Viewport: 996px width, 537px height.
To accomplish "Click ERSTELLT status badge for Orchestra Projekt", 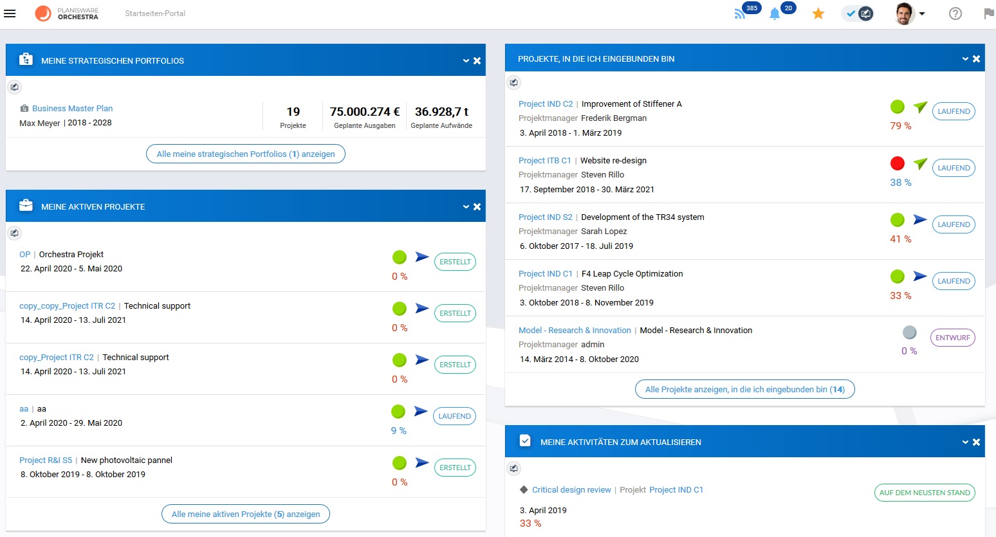I will 455,262.
